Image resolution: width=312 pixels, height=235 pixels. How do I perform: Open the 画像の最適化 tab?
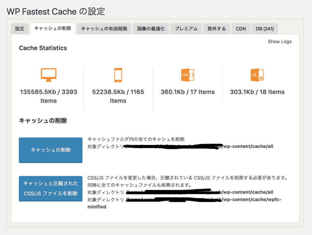(x=151, y=29)
